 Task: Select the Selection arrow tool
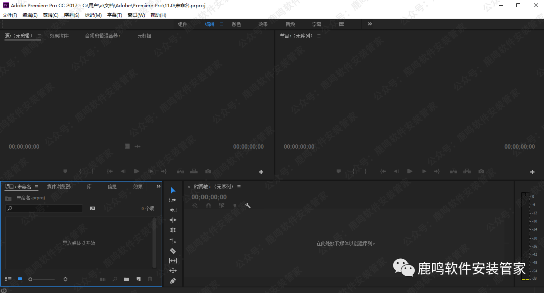click(173, 190)
